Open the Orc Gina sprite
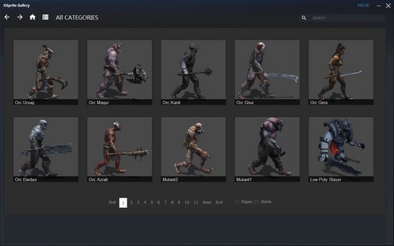The height and width of the screenshot is (246, 394). point(341,72)
